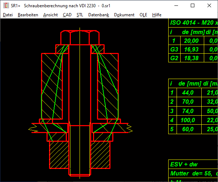
Task: Click the Mutter de= 55 text row
Action: pos(193,173)
